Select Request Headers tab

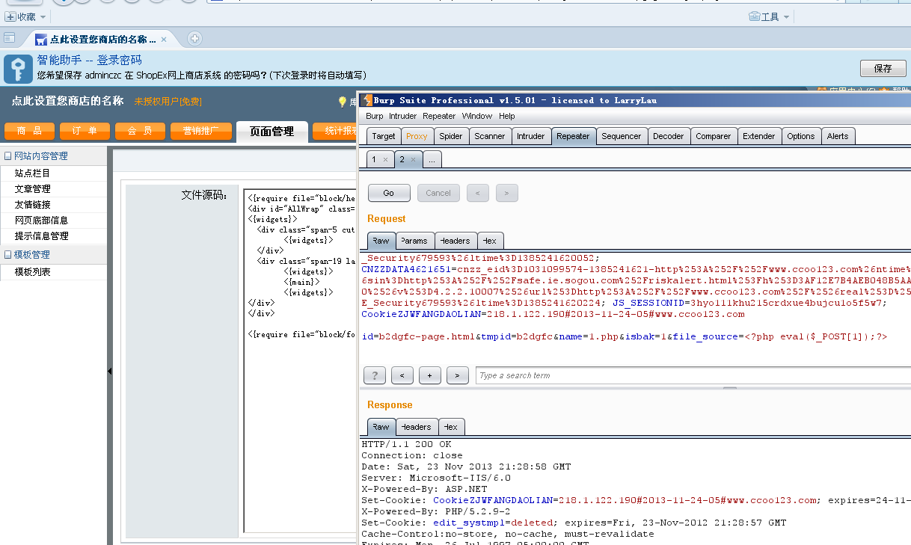pos(455,241)
